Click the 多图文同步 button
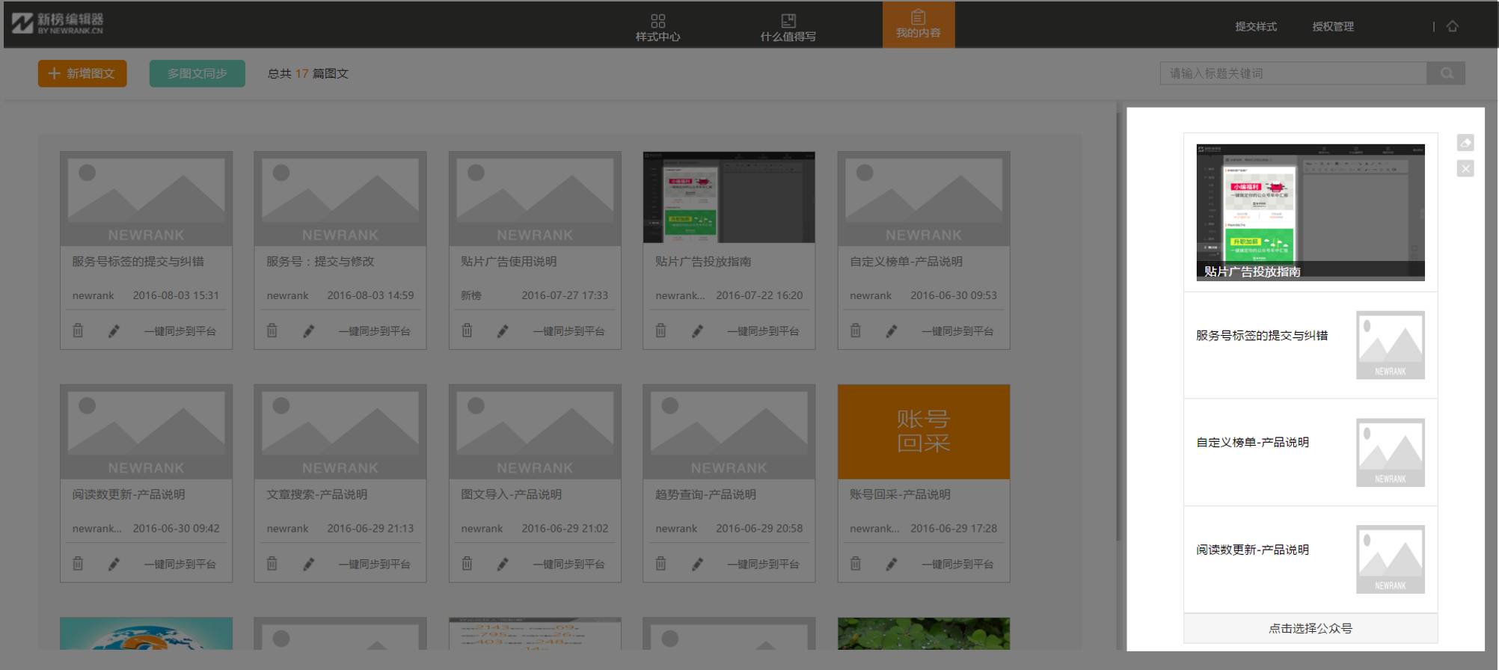The width and height of the screenshot is (1499, 670). tap(197, 73)
